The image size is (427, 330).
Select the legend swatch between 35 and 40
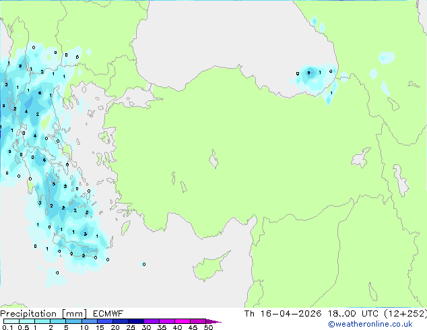166,321
